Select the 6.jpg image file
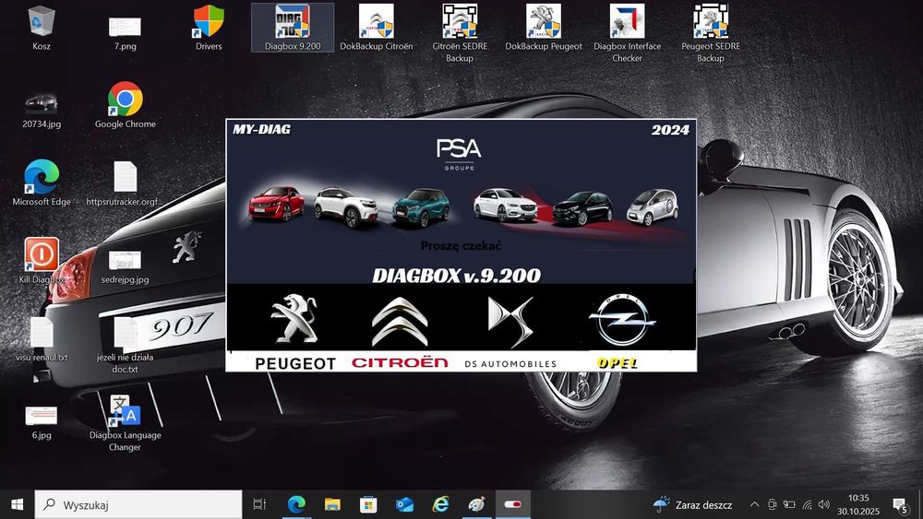923x519 pixels. click(x=42, y=422)
